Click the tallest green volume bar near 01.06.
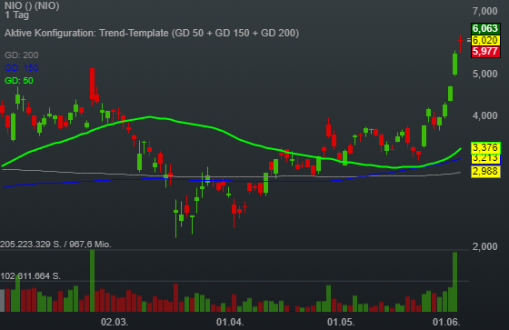Viewport: 509px width, 330px height. tap(454, 282)
